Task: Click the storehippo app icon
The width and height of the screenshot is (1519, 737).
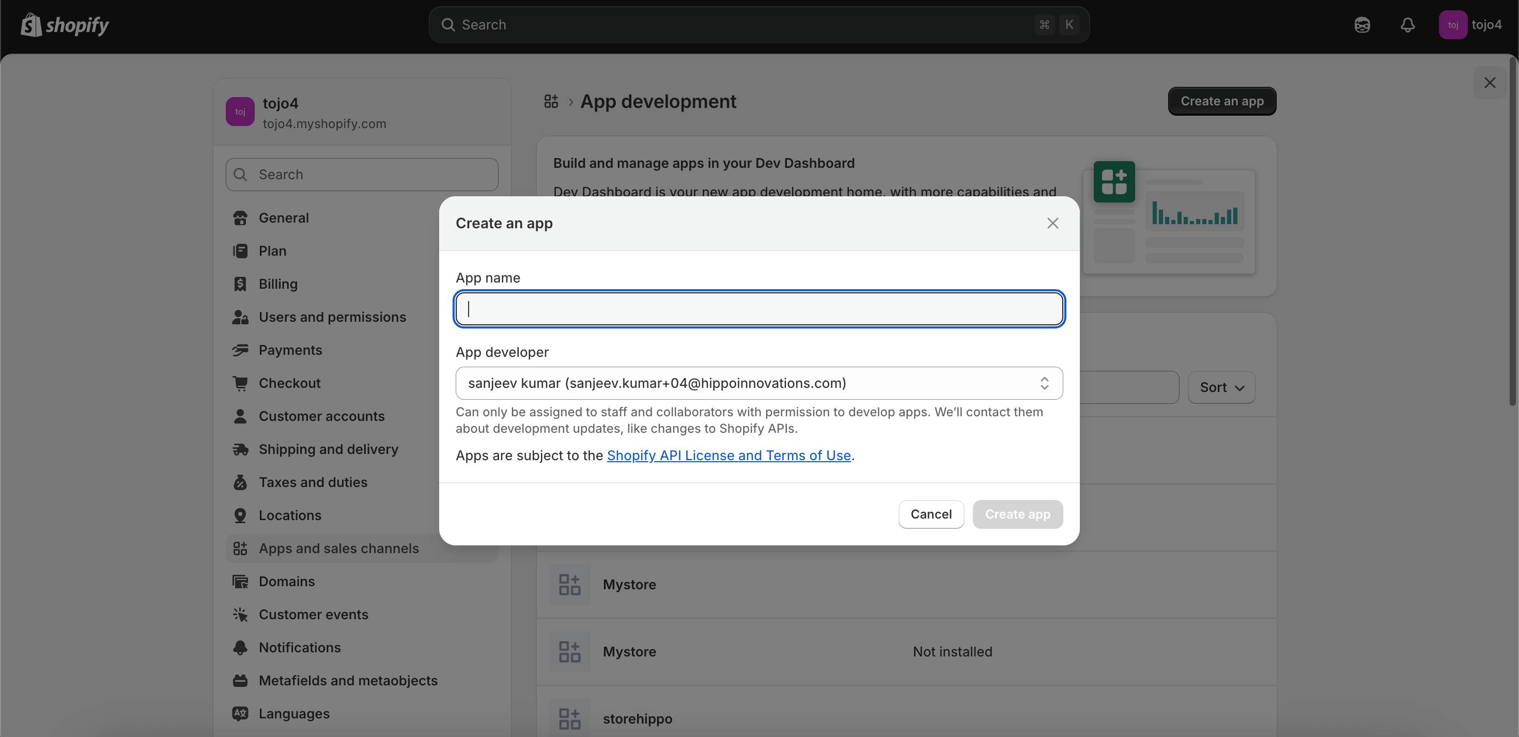Action: pyautogui.click(x=569, y=718)
